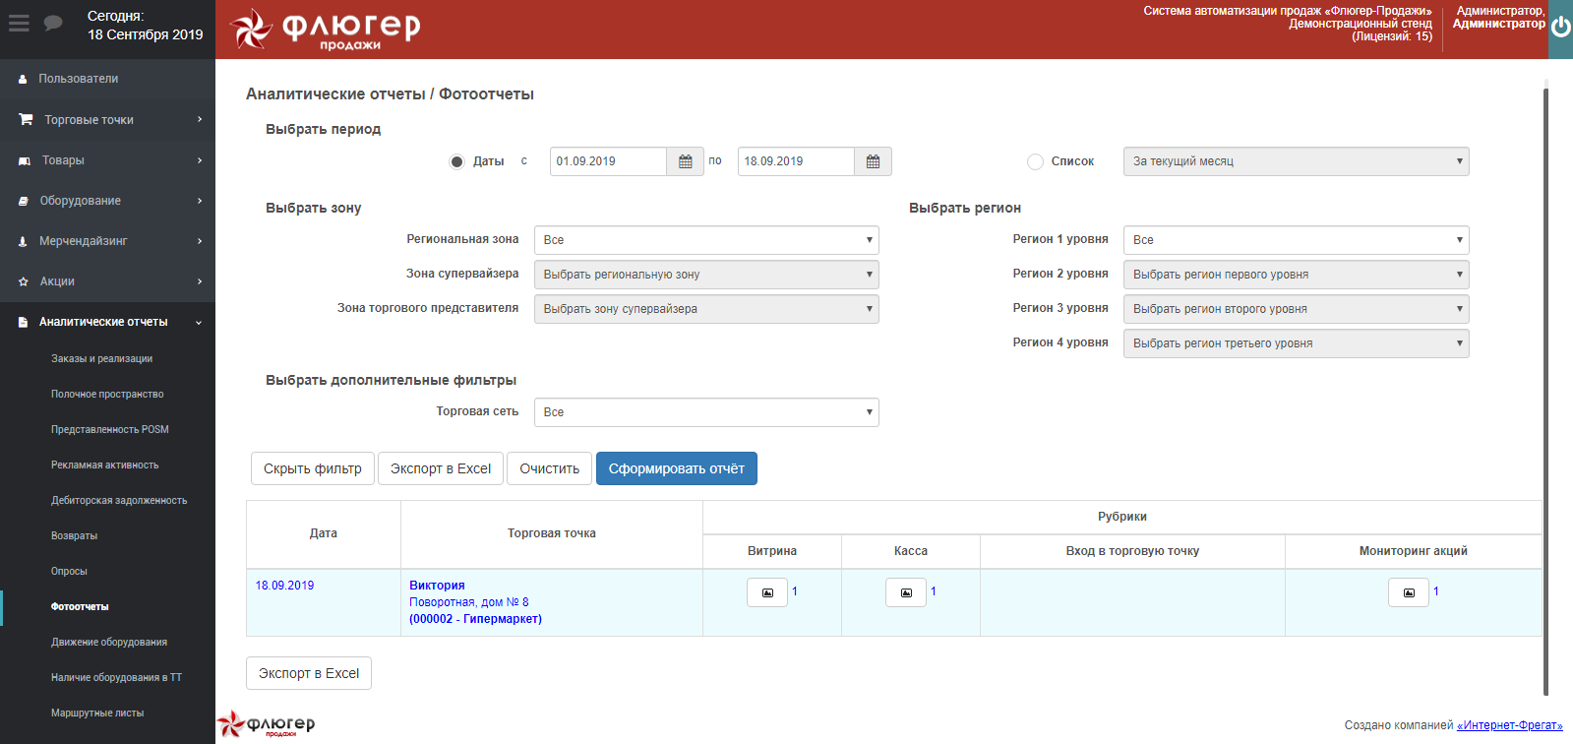The image size is (1573, 744).
Task: Open Опросы report in sidebar
Action: 70,572
